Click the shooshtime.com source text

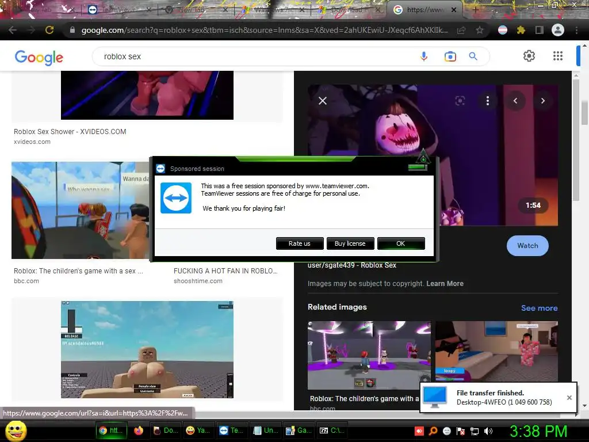(198, 281)
